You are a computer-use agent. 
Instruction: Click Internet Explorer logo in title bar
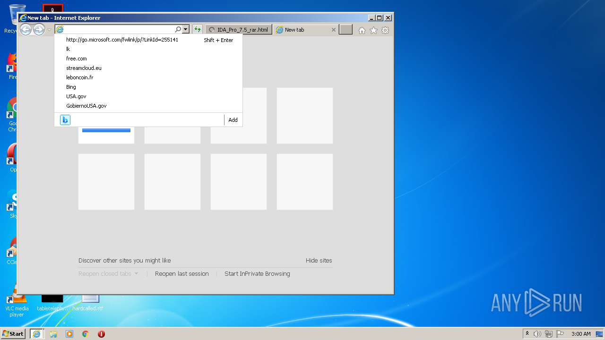coord(23,18)
